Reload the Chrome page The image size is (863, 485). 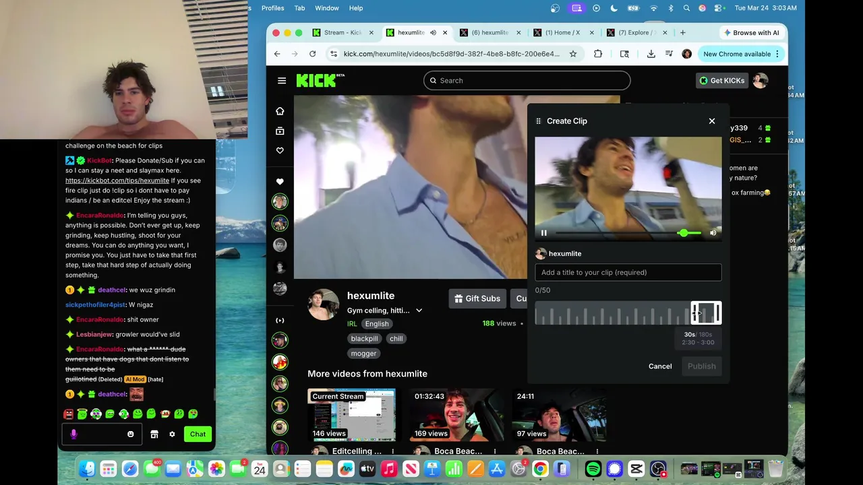[312, 54]
